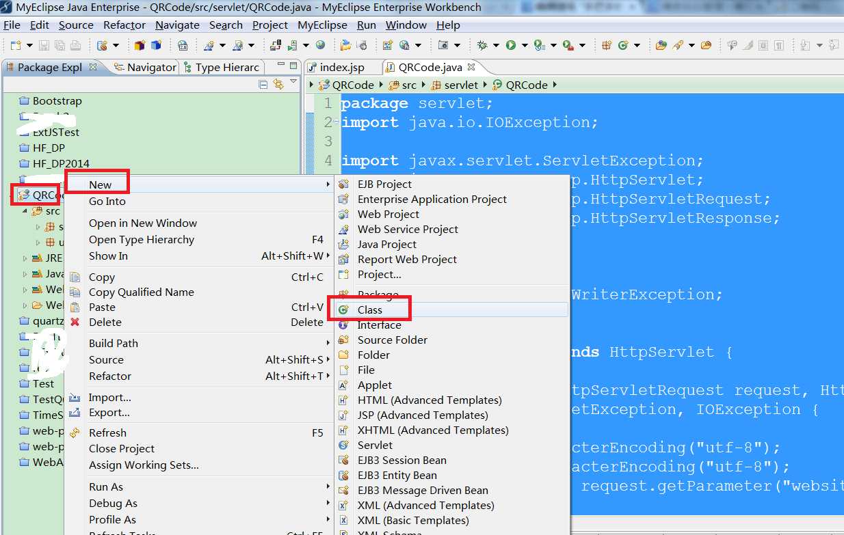This screenshot has width=844, height=535.
Task: Click the servlet breadcrumb segment
Action: [455, 85]
